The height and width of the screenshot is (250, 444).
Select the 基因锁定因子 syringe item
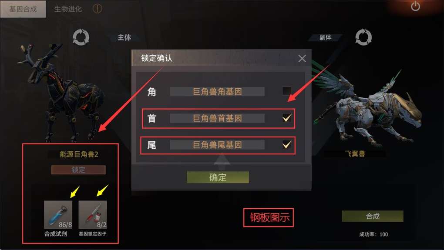click(x=93, y=215)
